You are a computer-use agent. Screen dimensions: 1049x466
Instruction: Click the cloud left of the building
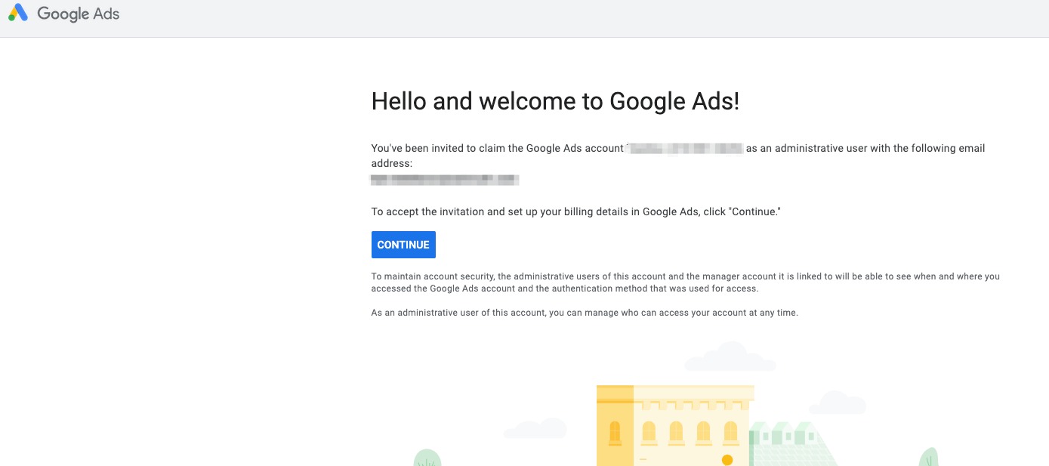pos(535,428)
